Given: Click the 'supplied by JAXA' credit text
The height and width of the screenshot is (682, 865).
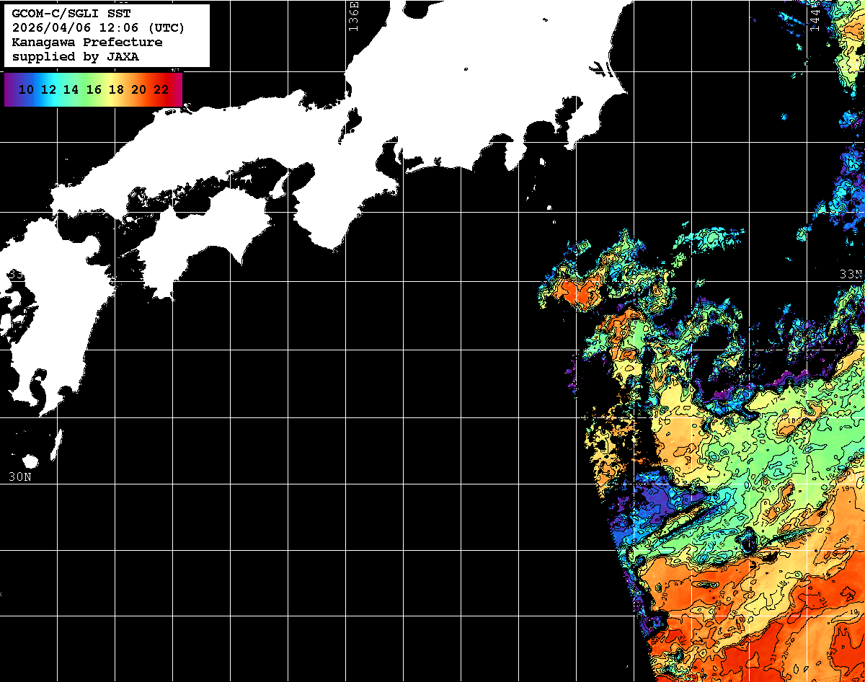Looking at the screenshot, I should pos(76,57).
